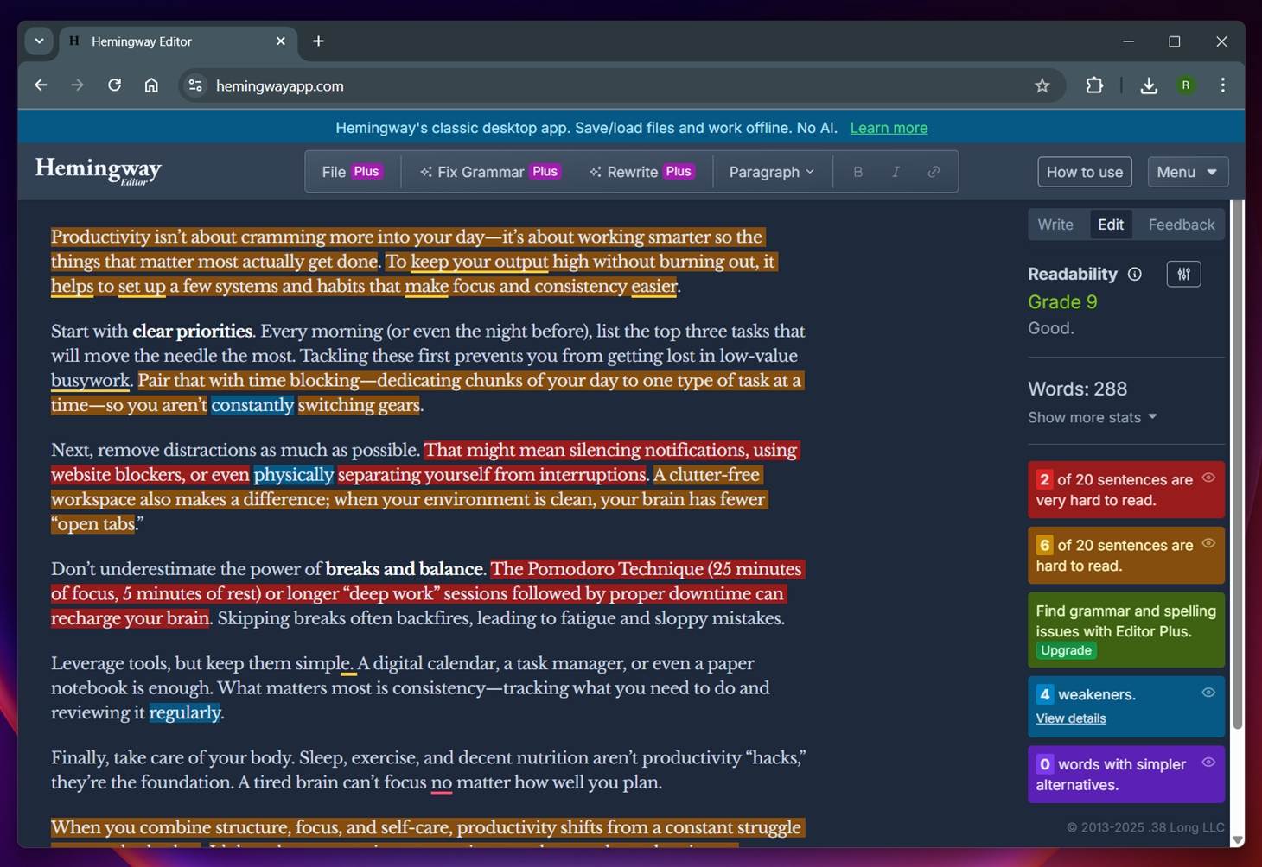Screen dimensions: 1262x867
Task: Click the highlighted word "regularly"
Action: (x=185, y=712)
